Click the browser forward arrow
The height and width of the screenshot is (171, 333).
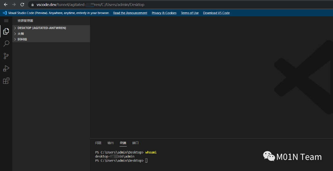14,4
